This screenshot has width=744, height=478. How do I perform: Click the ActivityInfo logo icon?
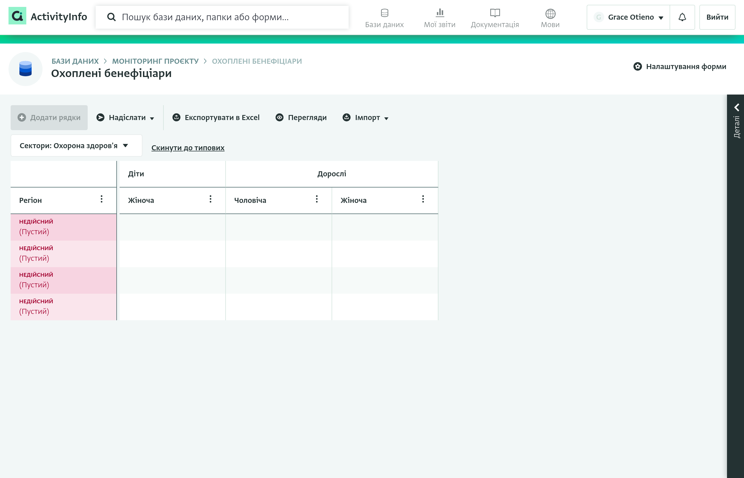[17, 16]
